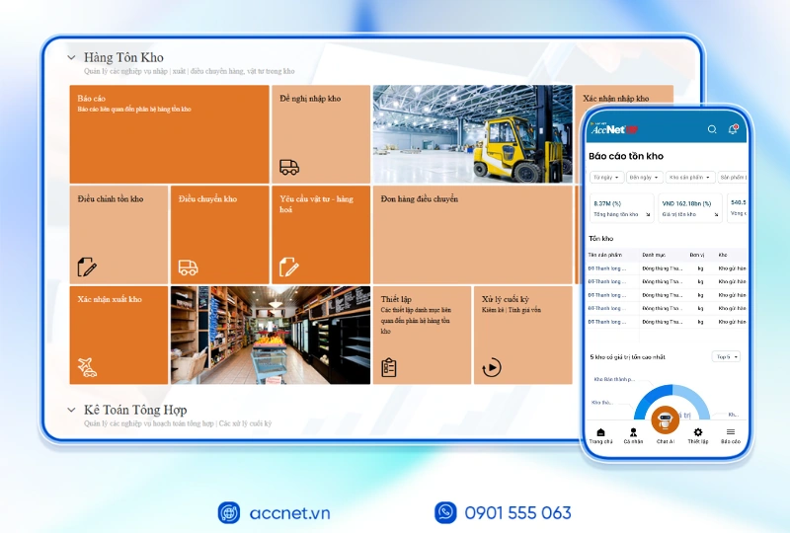The width and height of the screenshot is (790, 533).
Task: Click the grocery store aisle image tile
Action: (271, 335)
